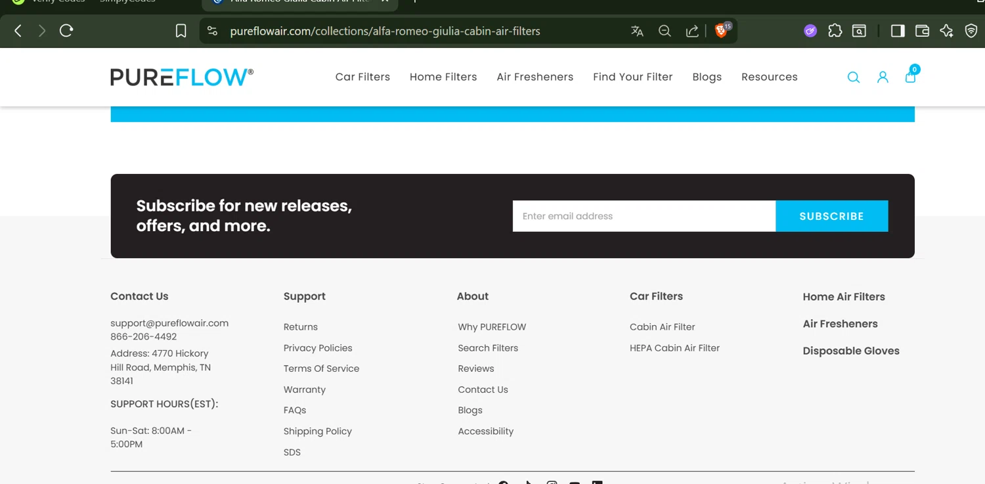
Task: Click the 4770 Hickory Hill Road address text
Action: [x=161, y=367]
